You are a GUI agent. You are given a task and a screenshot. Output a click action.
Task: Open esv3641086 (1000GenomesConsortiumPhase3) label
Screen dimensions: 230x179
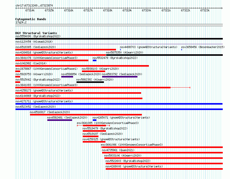(x=132, y=145)
